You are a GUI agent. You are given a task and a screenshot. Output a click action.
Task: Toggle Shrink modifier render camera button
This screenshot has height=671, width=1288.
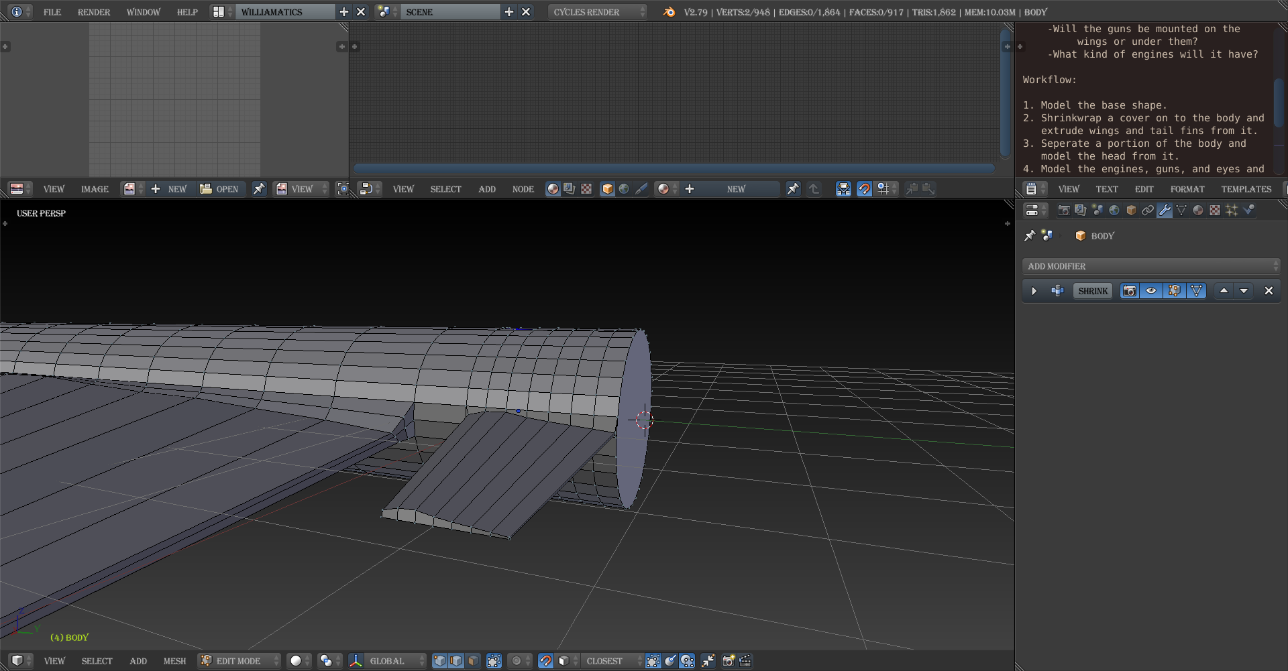pyautogui.click(x=1130, y=291)
